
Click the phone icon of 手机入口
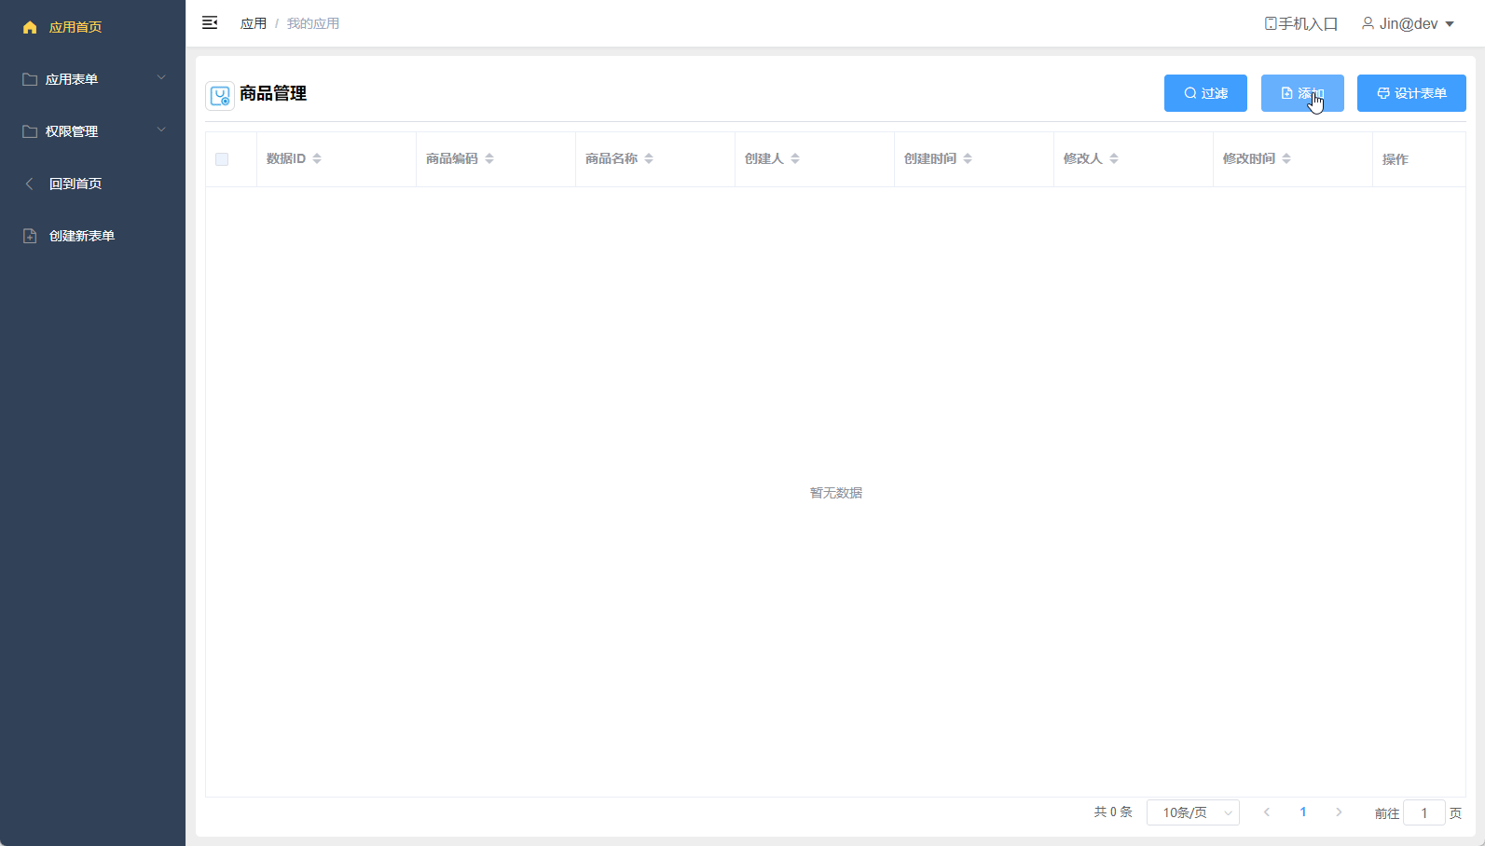pyautogui.click(x=1271, y=23)
